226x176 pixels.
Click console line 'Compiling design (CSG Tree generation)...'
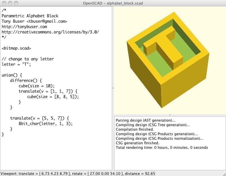[x=153, y=125]
